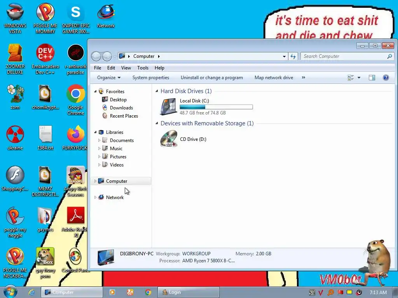
Task: Select Downloads under Favorites
Action: pos(121,108)
